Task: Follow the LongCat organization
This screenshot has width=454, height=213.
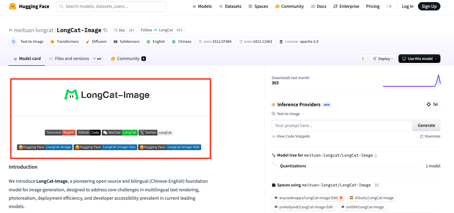Action: (156, 30)
